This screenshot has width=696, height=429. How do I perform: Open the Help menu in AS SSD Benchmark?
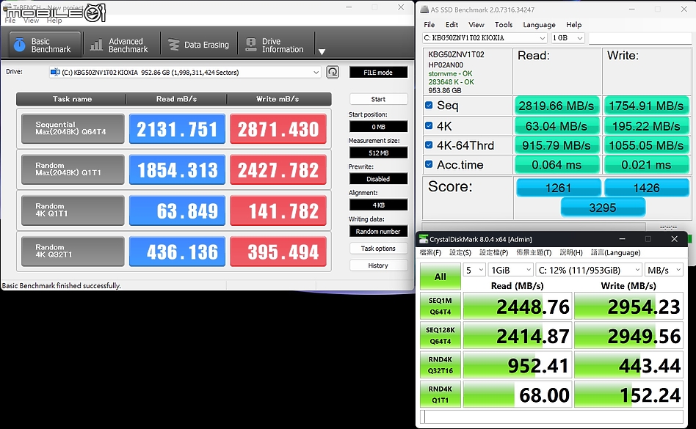point(573,25)
